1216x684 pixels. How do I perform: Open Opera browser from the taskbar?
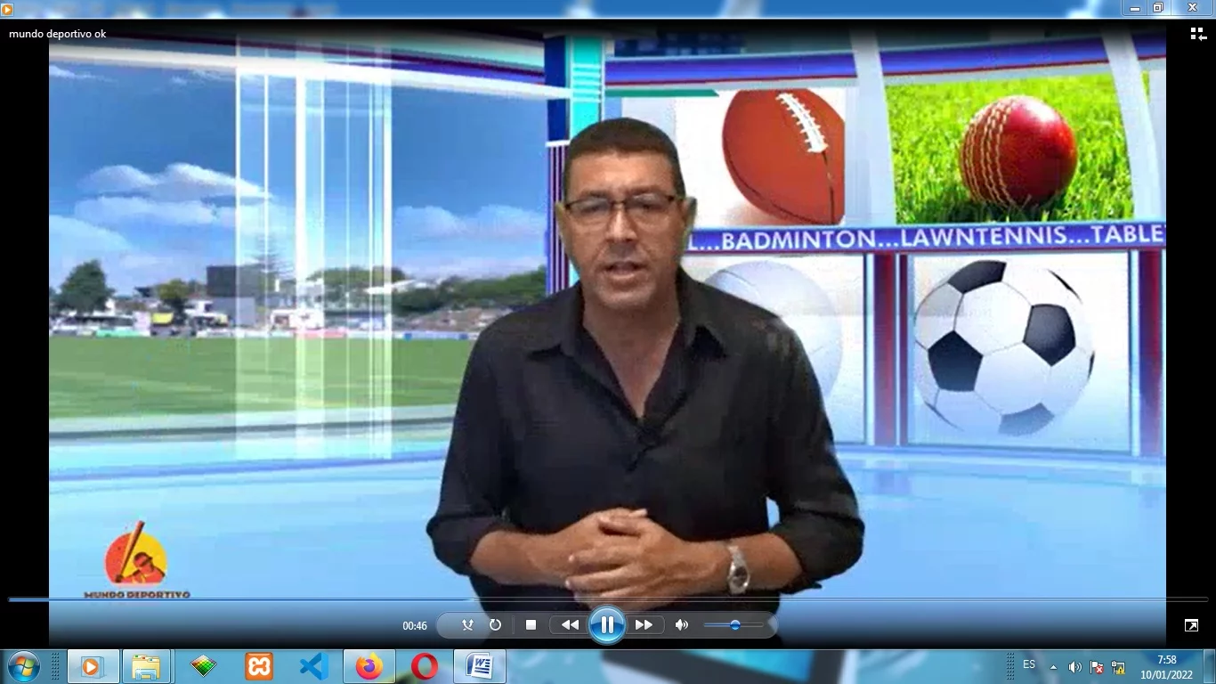pos(425,666)
